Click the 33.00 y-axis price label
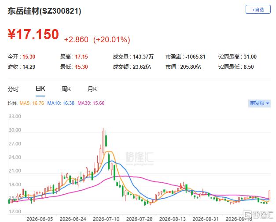This screenshot has width=276, height=222. pos(15,116)
